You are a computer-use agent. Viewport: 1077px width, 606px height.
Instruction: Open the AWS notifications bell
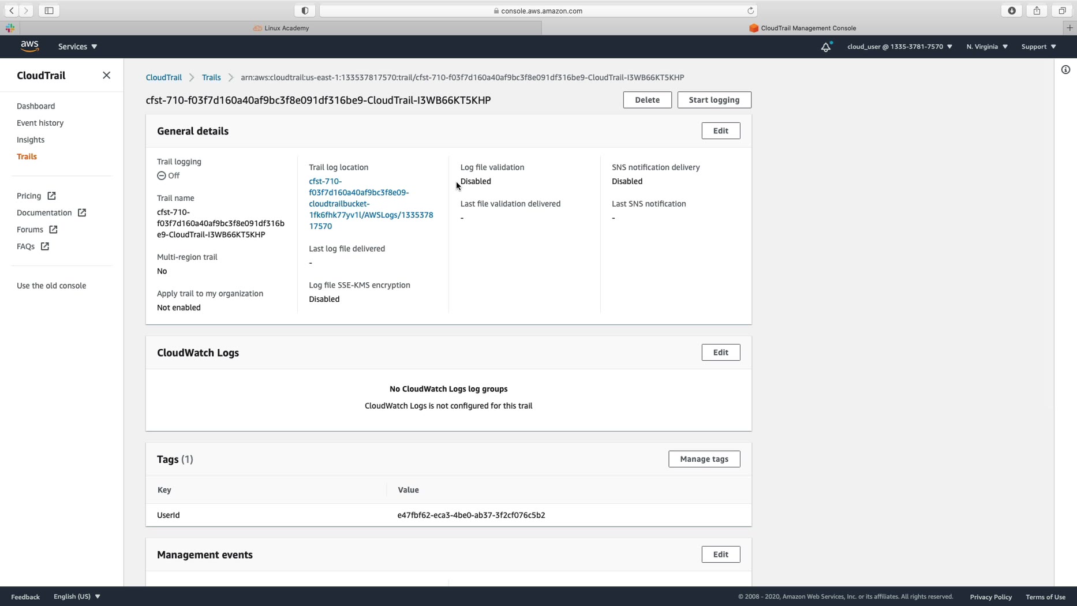click(826, 47)
